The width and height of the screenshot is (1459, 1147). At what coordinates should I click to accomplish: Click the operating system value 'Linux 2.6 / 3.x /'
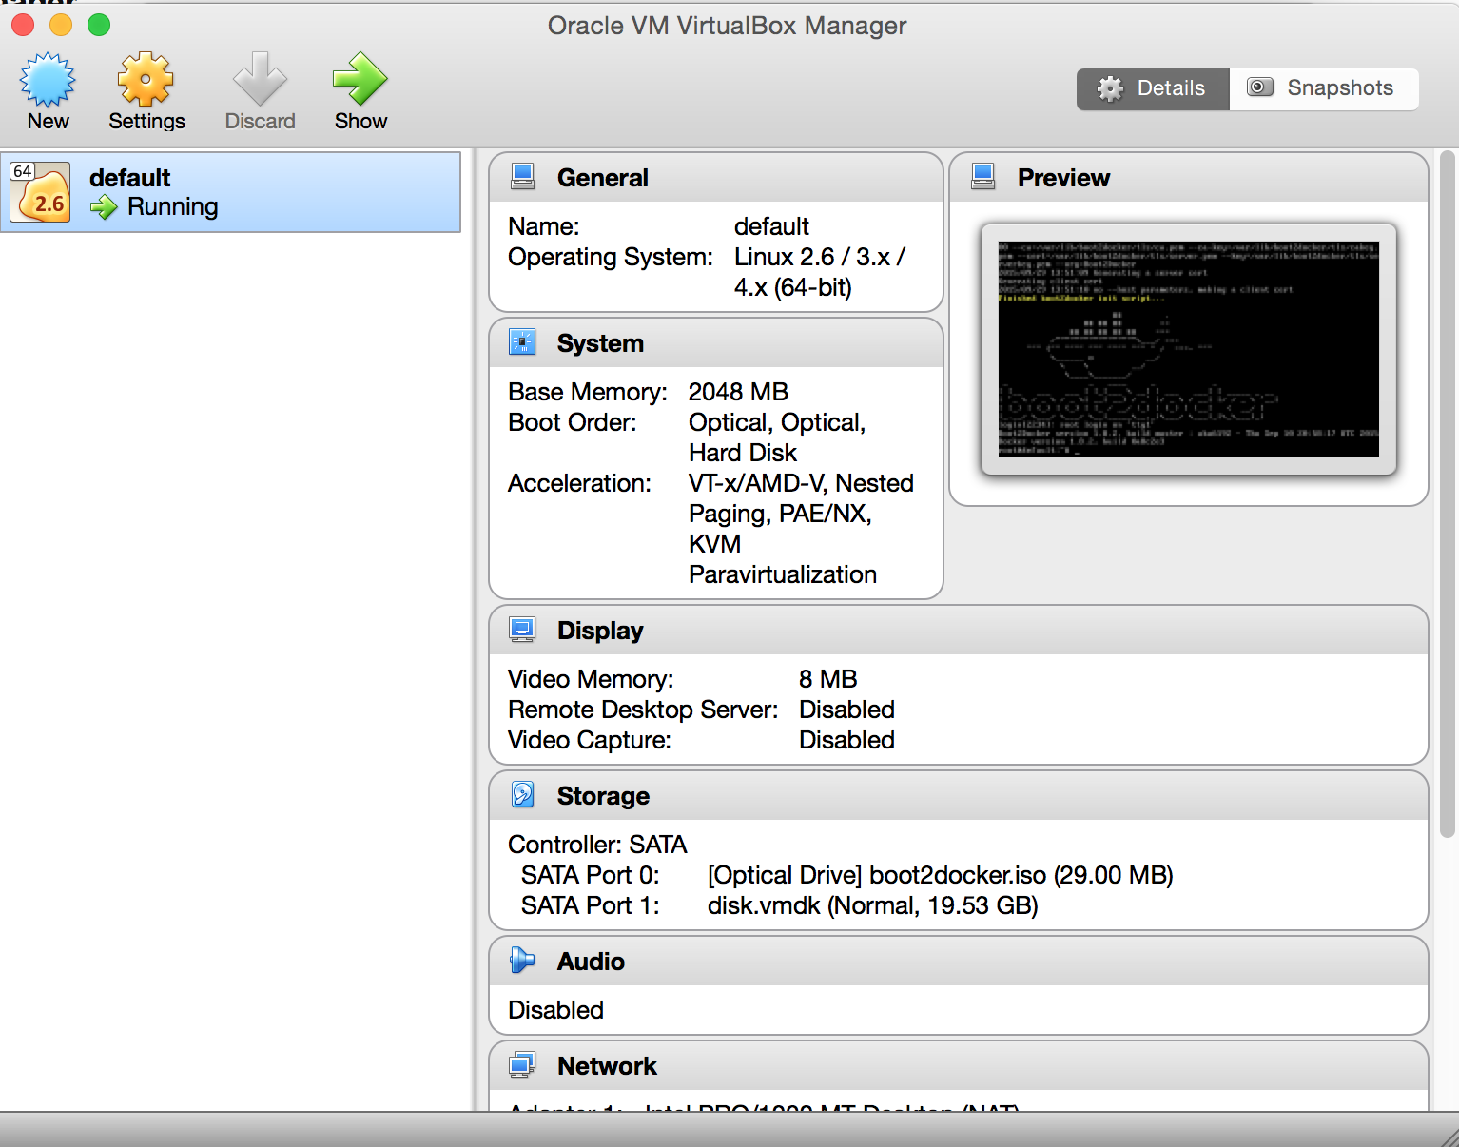(820, 257)
